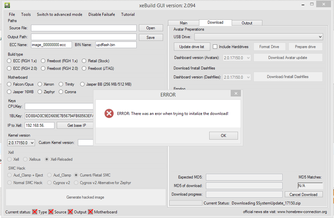Click the ECC Name field
Viewport: 334px width, 218px height.
pyautogui.click(x=51, y=45)
